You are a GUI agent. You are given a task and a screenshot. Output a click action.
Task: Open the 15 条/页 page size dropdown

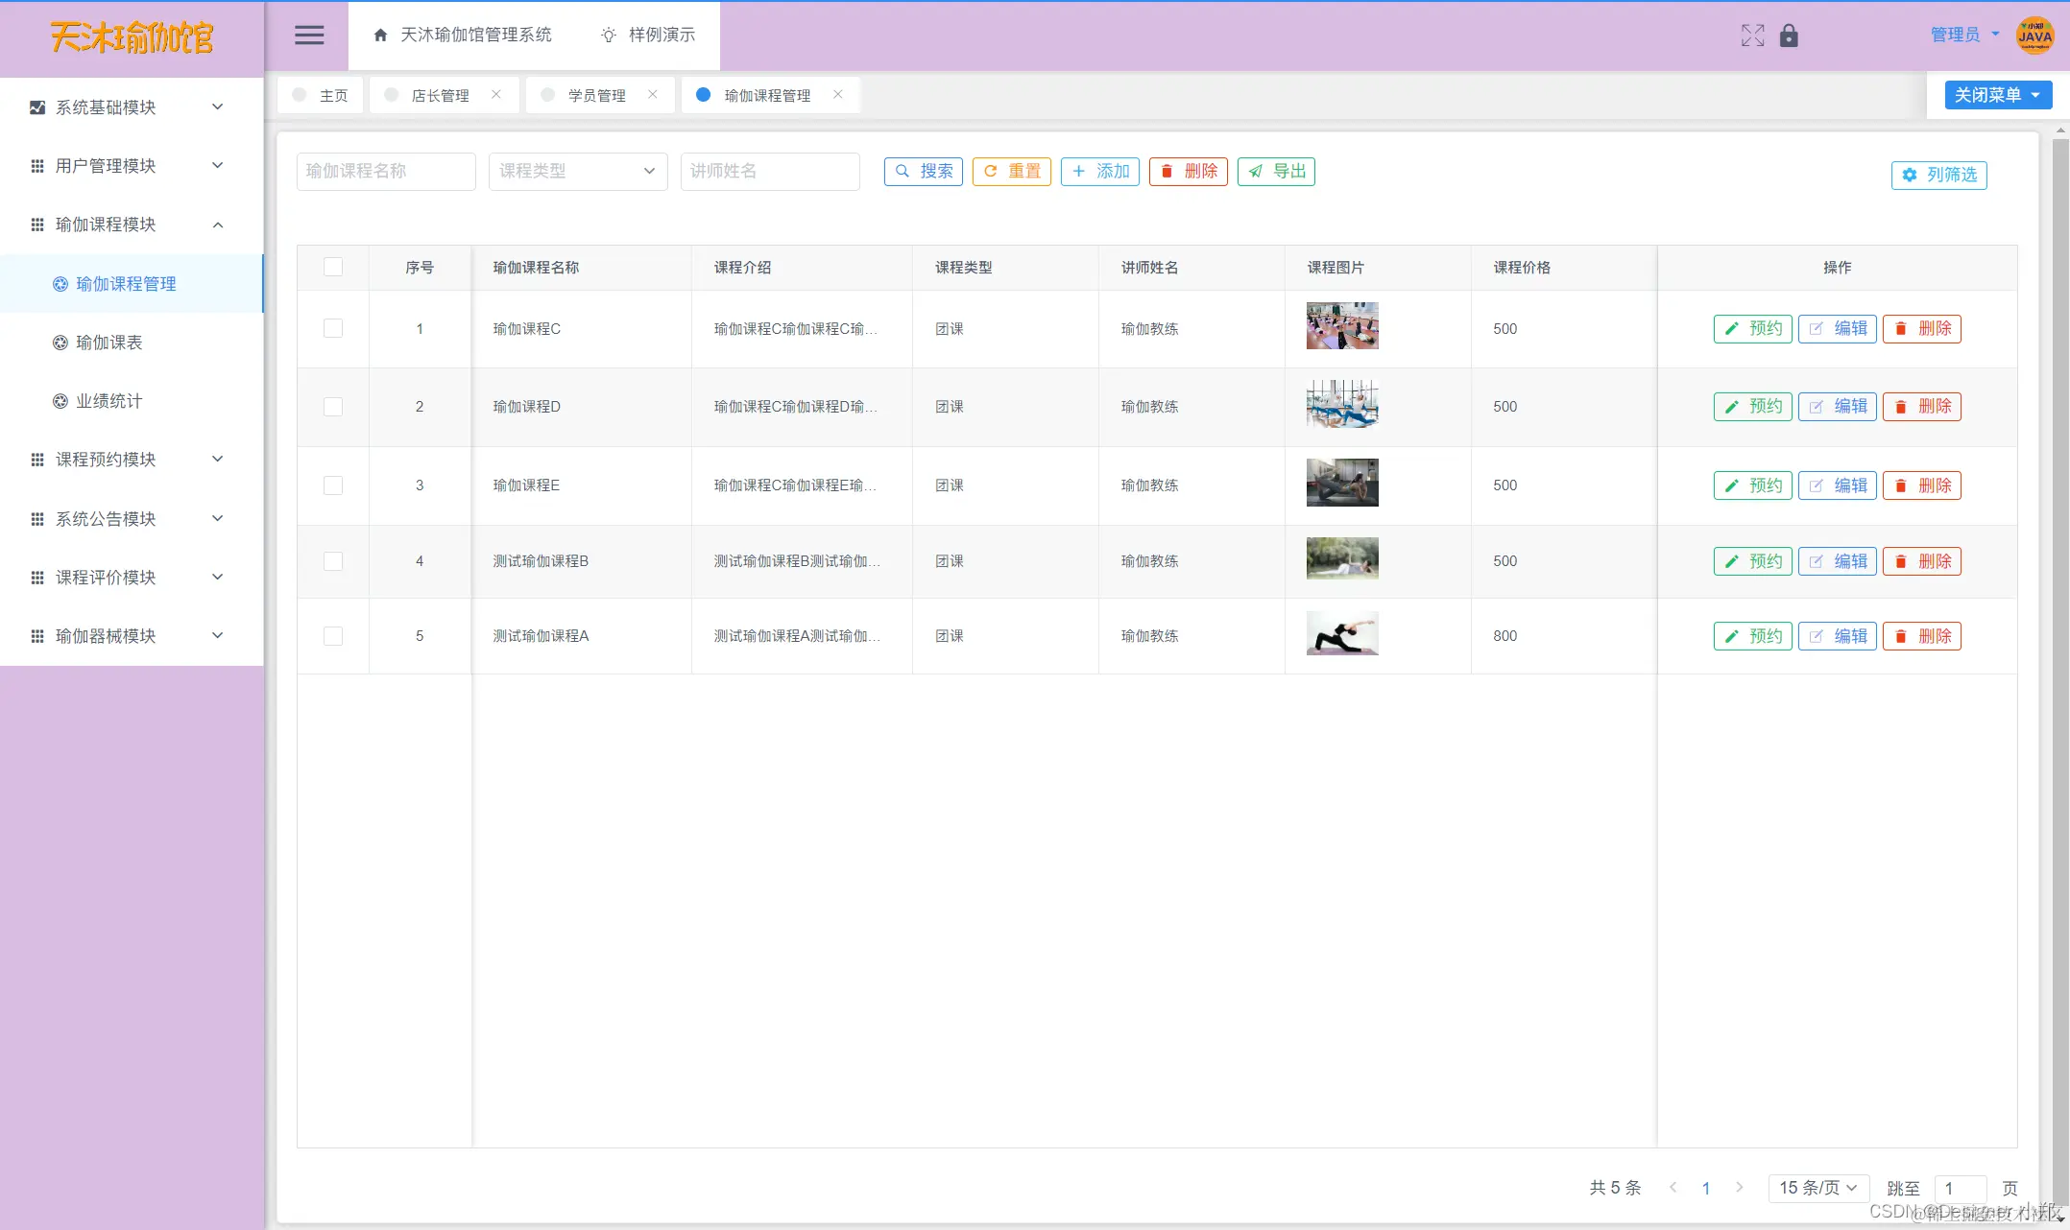click(x=1817, y=1188)
